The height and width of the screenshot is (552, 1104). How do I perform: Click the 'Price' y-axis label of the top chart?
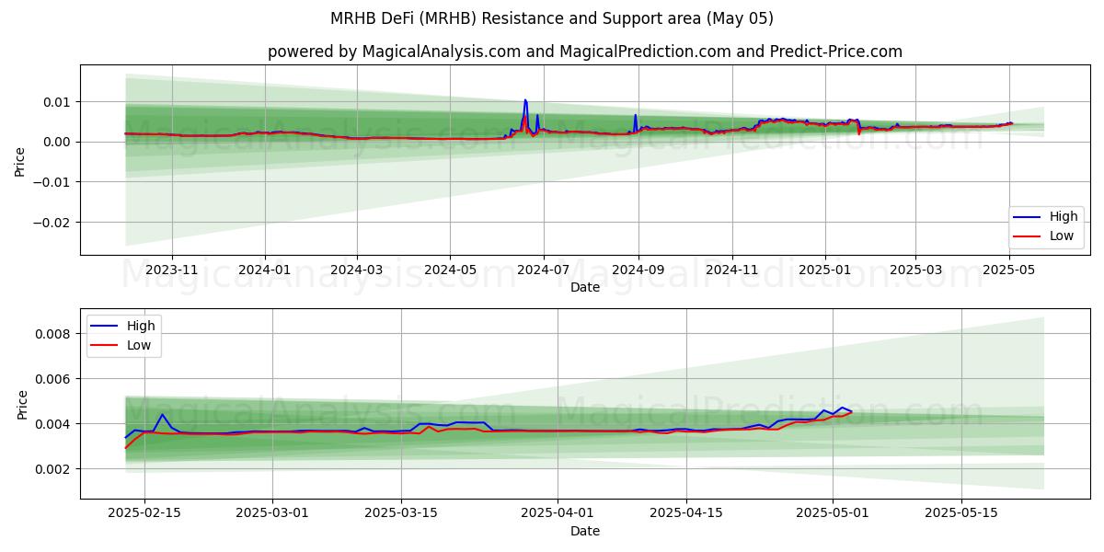(x=20, y=159)
